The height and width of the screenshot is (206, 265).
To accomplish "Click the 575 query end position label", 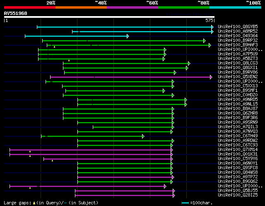I will click(x=209, y=20).
